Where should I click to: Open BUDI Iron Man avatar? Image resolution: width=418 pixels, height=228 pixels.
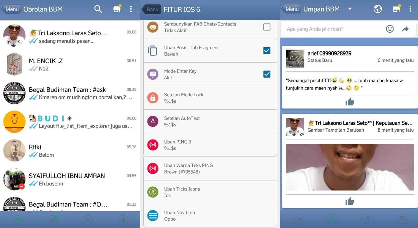(14, 122)
